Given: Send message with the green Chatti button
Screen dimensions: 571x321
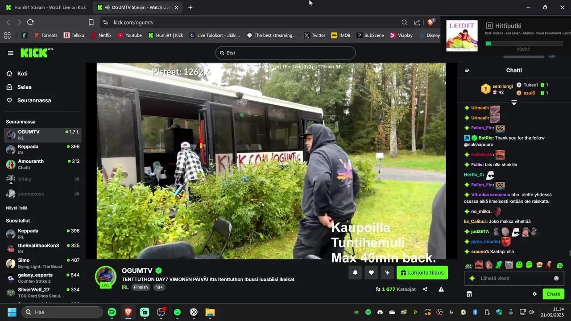Looking at the screenshot, I should pyautogui.click(x=553, y=294).
